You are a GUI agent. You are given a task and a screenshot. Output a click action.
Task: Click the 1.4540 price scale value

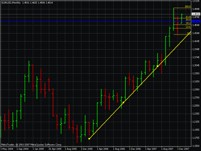196,25
